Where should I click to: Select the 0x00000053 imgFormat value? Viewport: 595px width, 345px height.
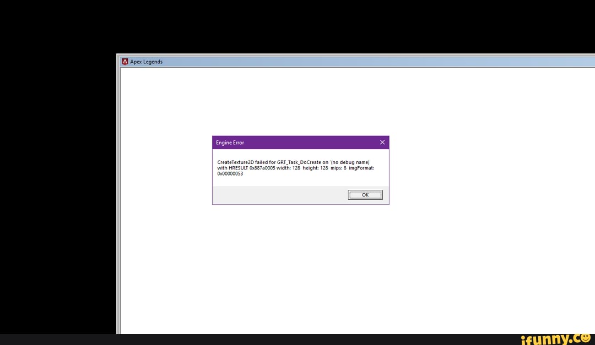230,173
